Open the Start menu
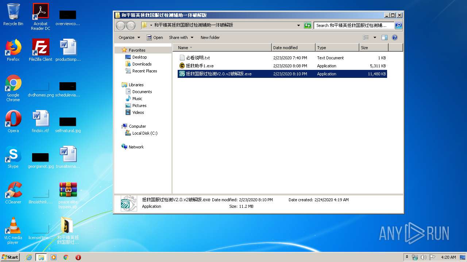This screenshot has height=262, width=467. coord(10,257)
